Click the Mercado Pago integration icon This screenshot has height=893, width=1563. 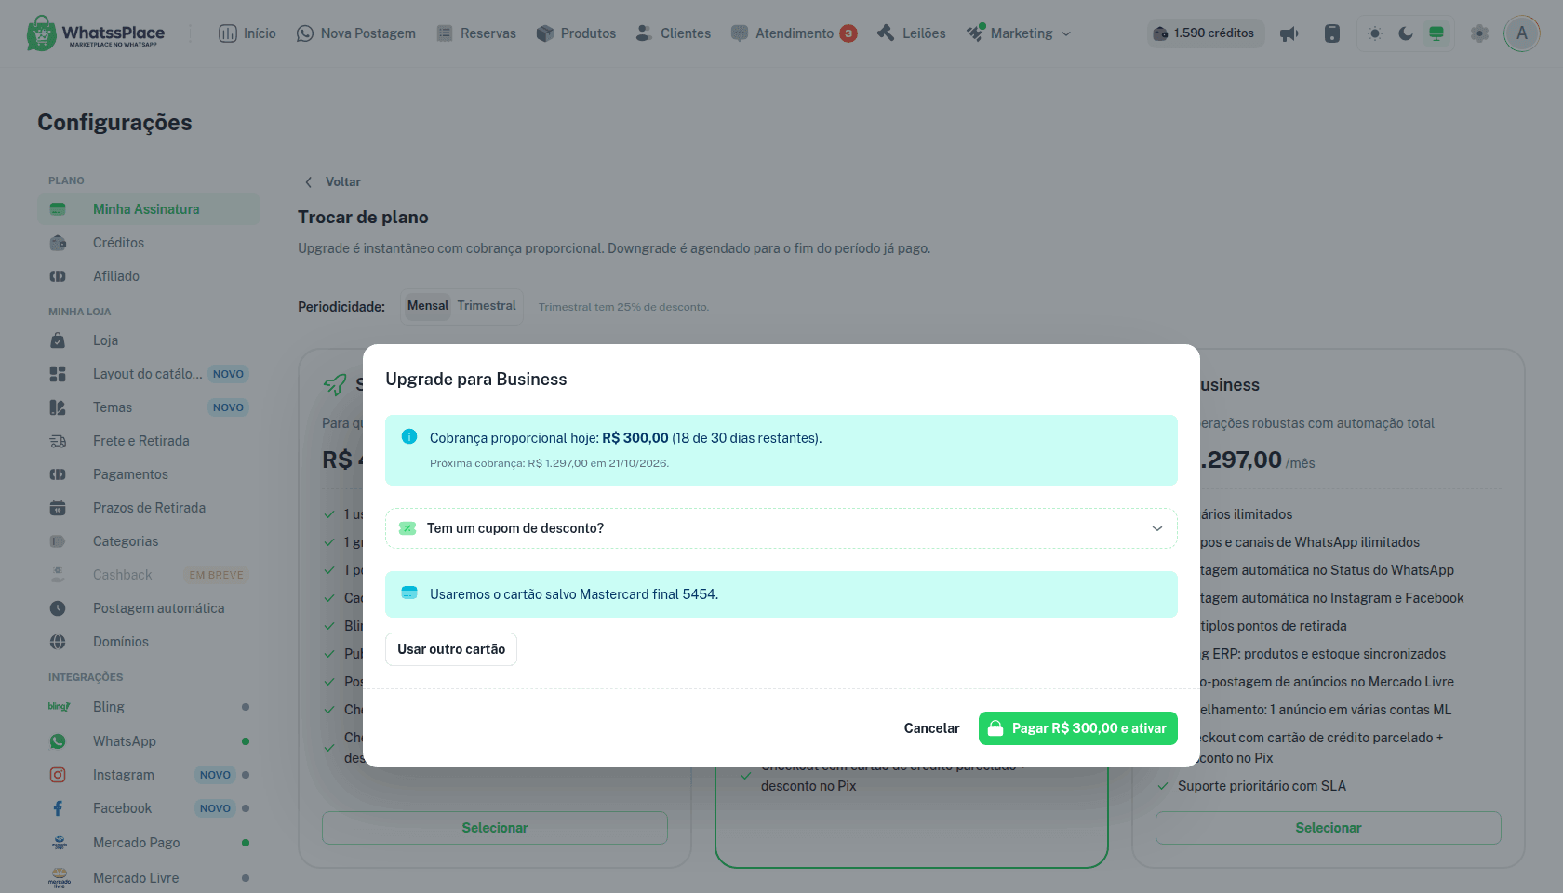pyautogui.click(x=60, y=843)
